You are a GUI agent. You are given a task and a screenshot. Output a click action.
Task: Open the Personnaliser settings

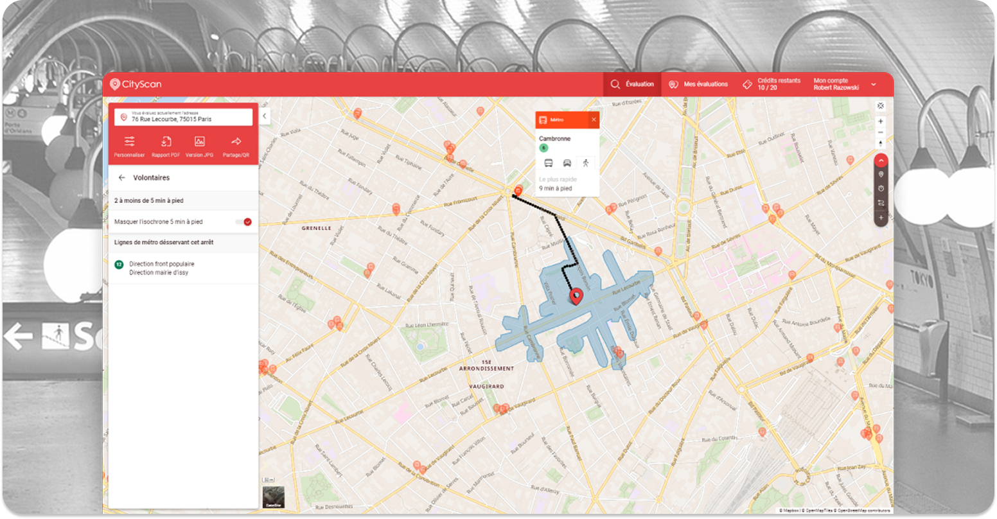coord(129,146)
